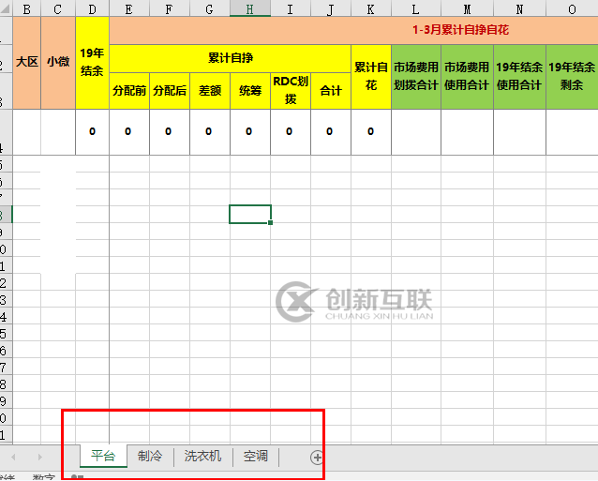Click the 0 value under 合计

(x=331, y=132)
